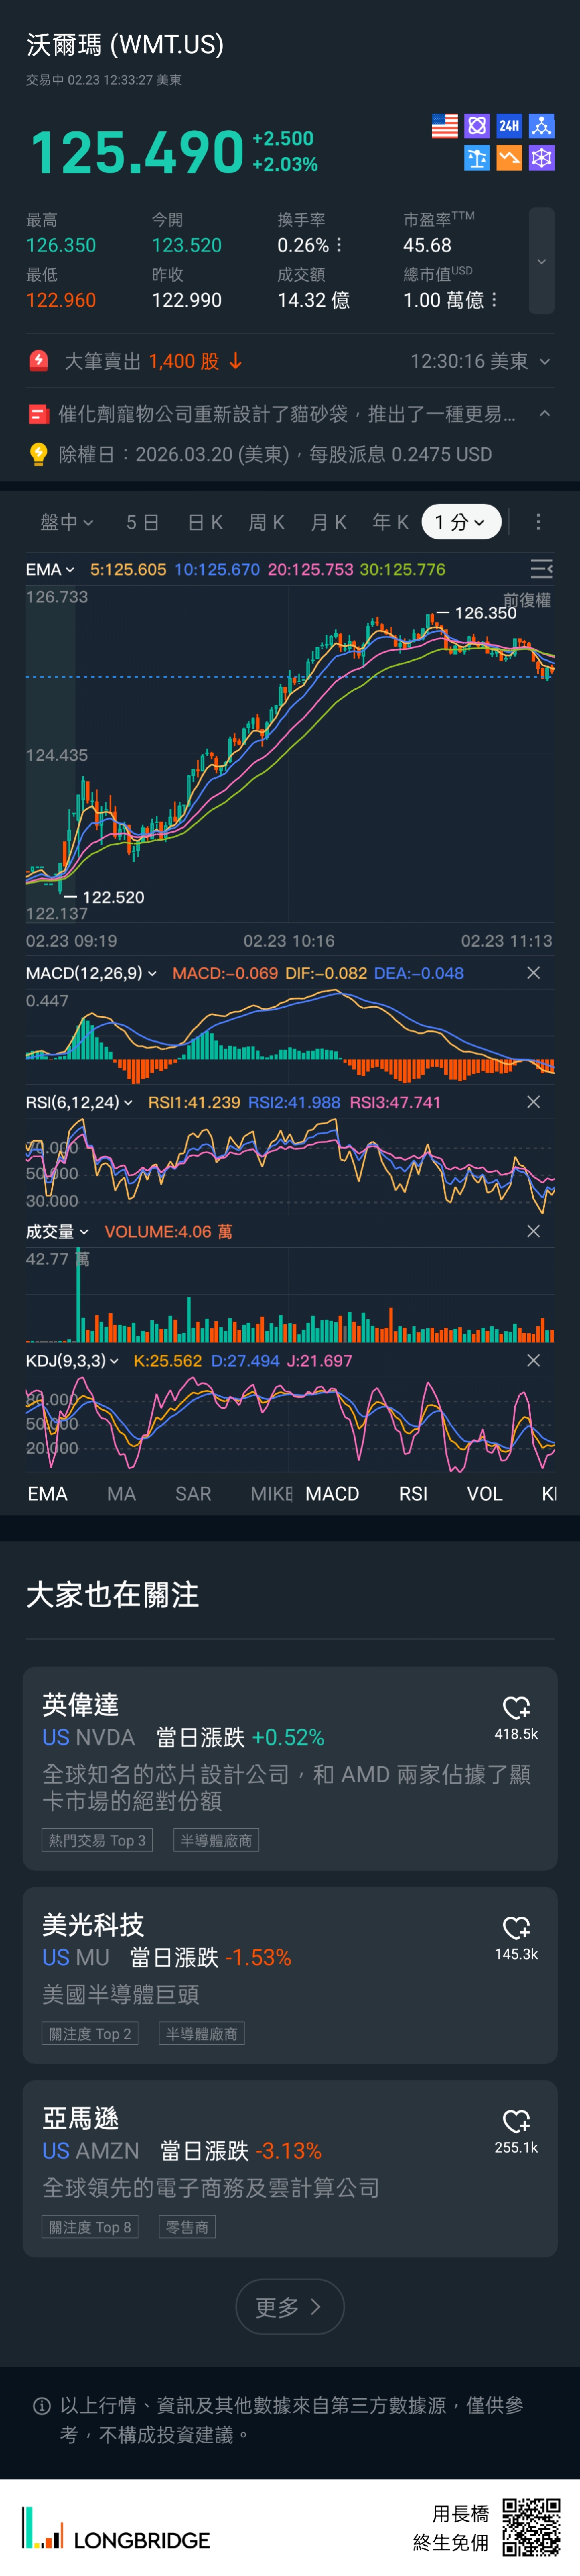Tap the 24H trading icon

[509, 126]
